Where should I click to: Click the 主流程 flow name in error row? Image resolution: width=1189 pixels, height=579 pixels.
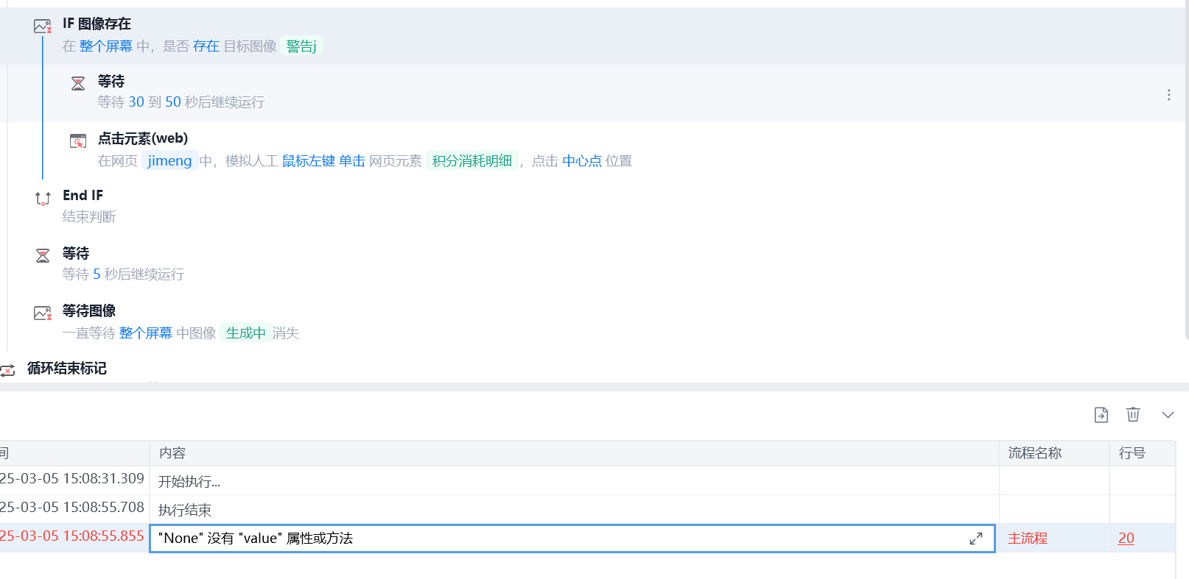point(1027,539)
